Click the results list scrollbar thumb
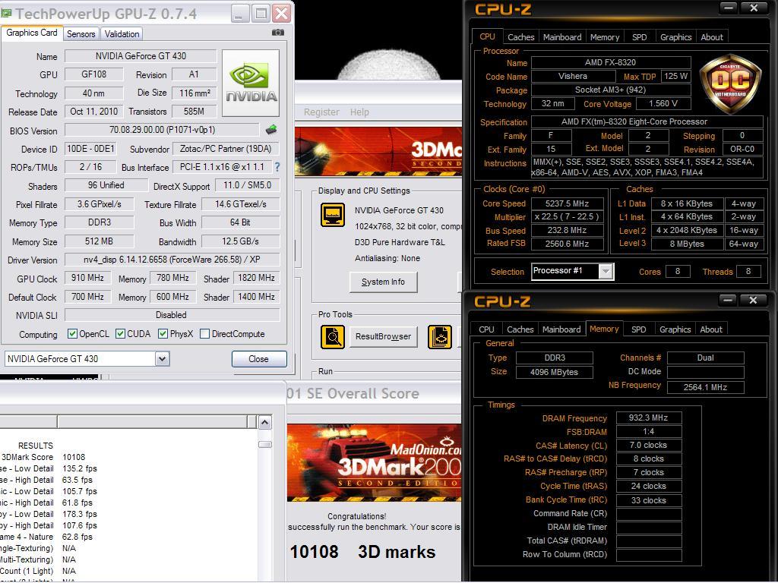The width and height of the screenshot is (778, 583). 265,445
